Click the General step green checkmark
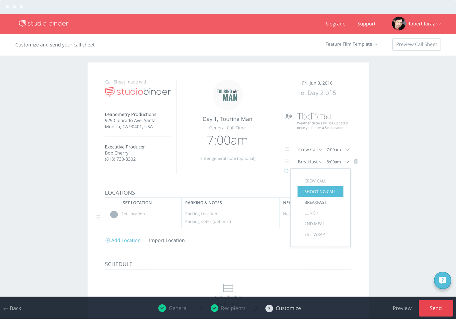This screenshot has width=456, height=319. coord(162,308)
